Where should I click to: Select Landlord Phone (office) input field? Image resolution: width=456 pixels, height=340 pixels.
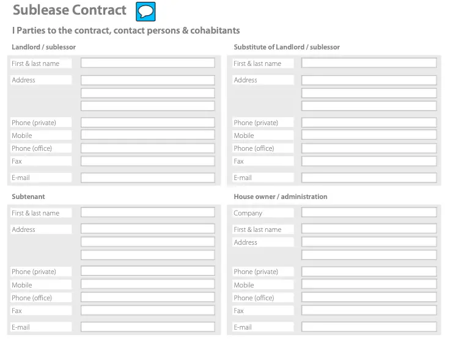point(148,148)
